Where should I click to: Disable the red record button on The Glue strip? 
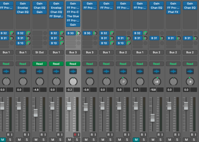75,135
